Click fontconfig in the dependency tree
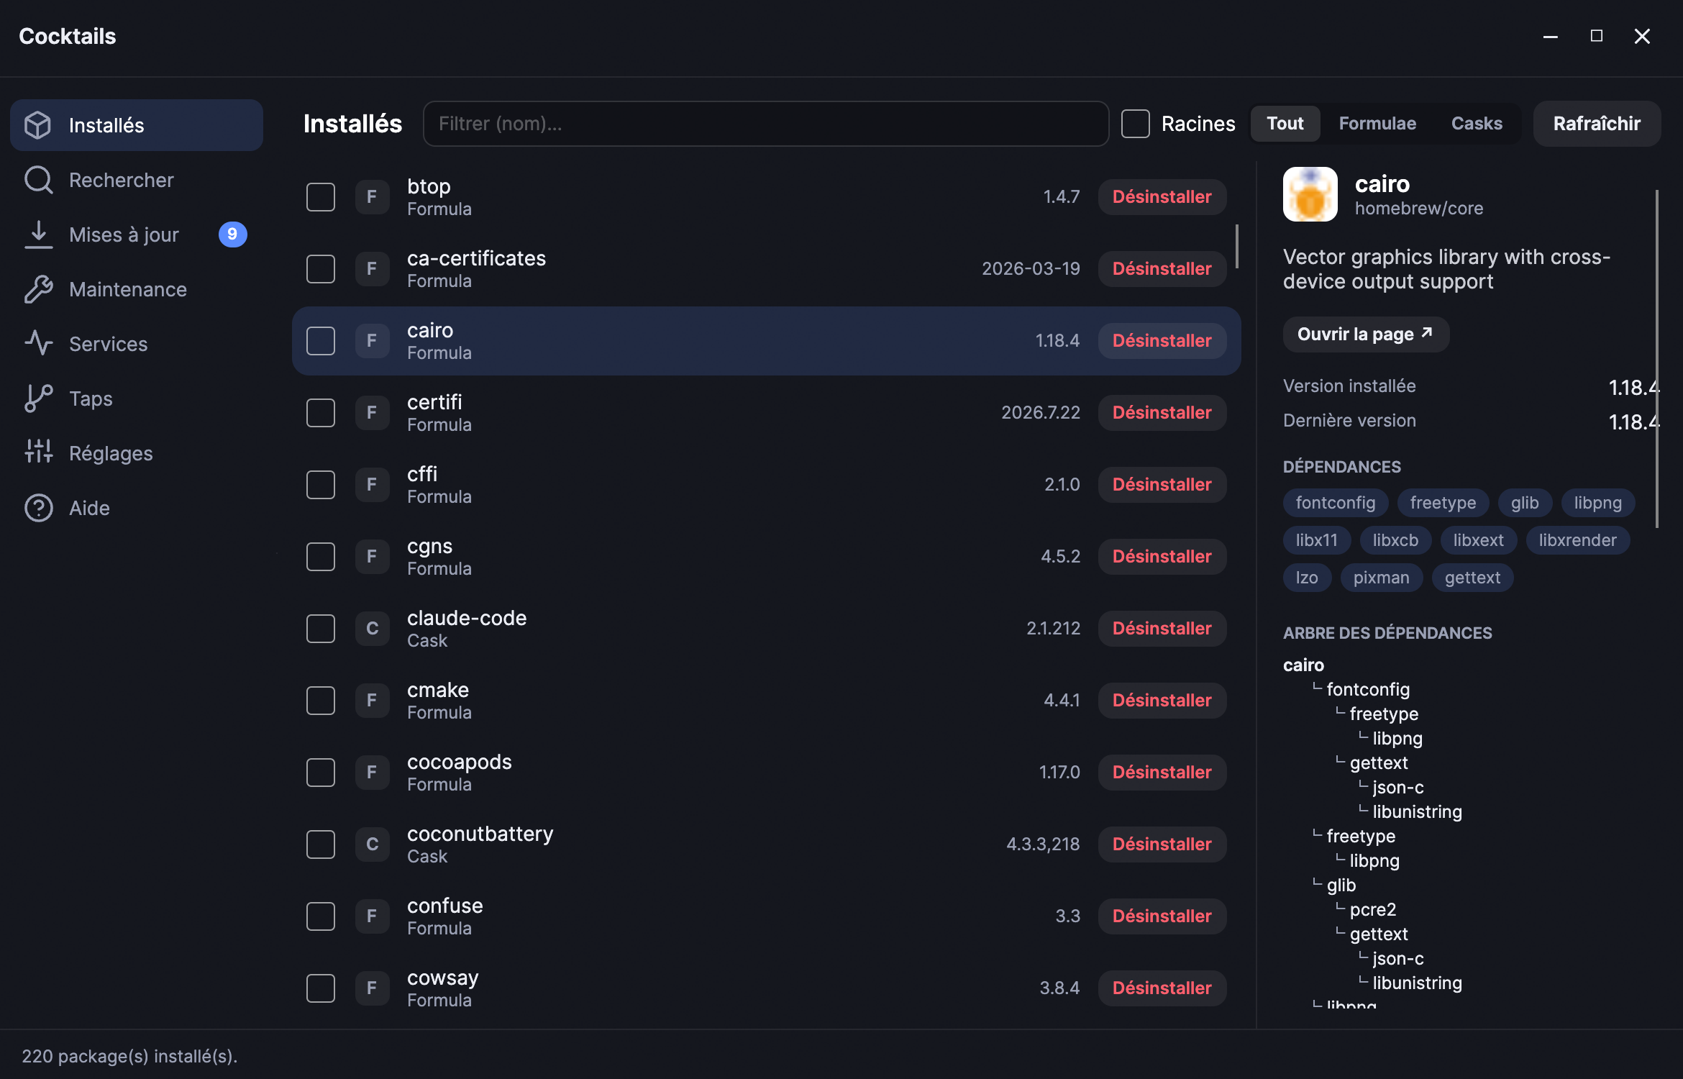Screen dimensions: 1683x1079 pos(1368,690)
